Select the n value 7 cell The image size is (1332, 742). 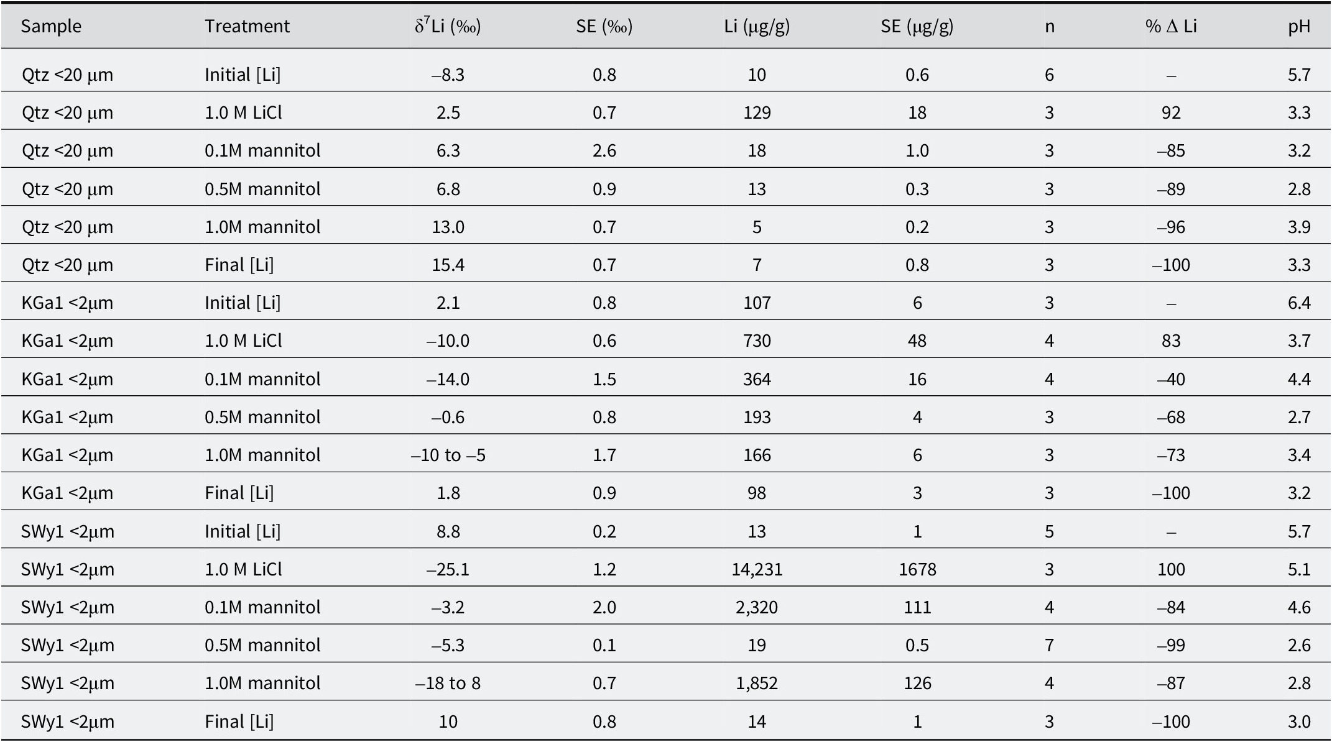pyautogui.click(x=1049, y=645)
